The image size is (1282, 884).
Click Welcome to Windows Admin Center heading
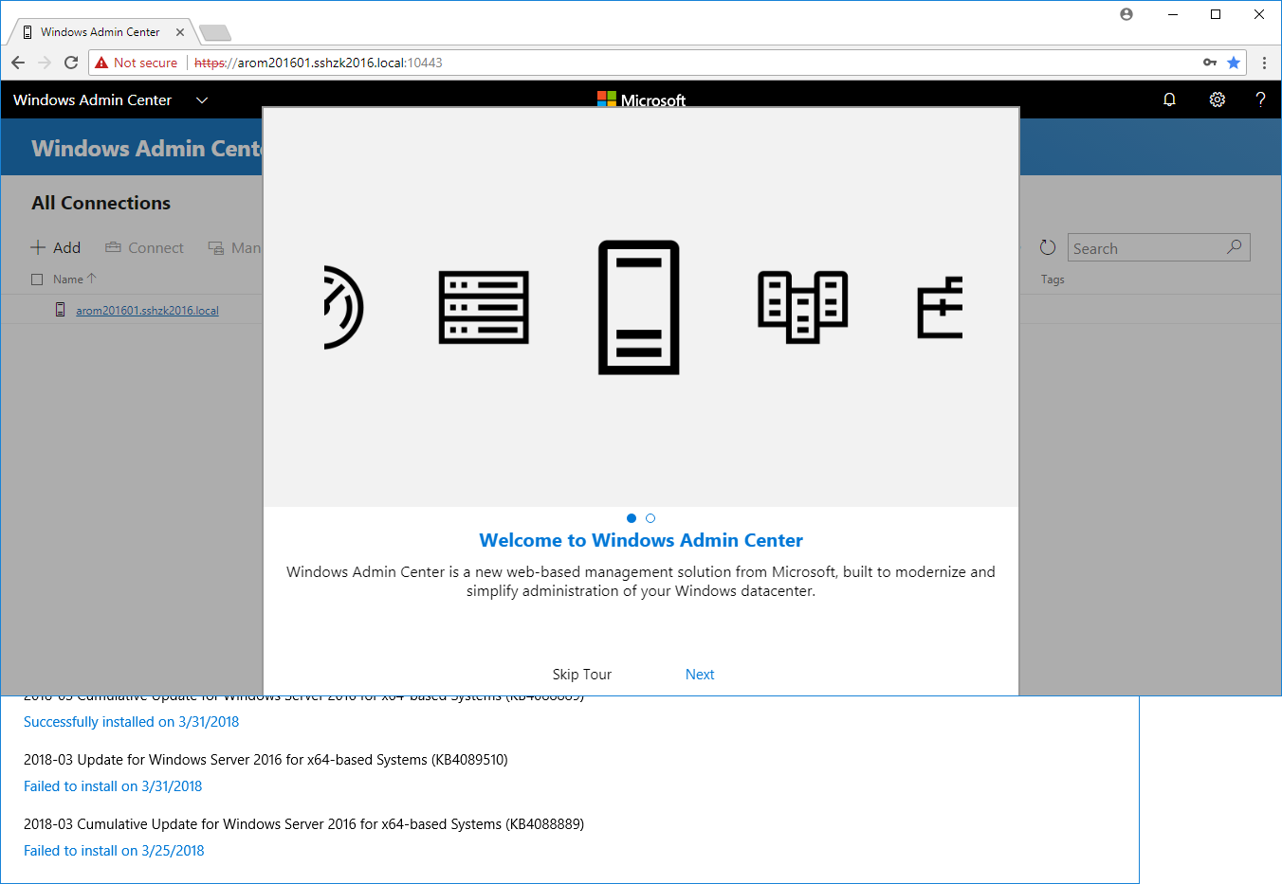(641, 540)
